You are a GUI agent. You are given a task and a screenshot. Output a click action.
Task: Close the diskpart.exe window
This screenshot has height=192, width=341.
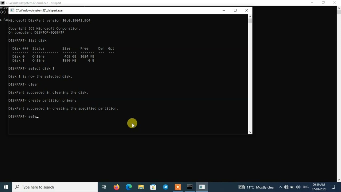point(246,10)
